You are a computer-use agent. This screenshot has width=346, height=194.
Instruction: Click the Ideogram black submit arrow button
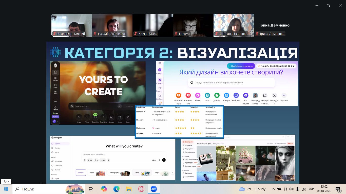pyautogui.click(x=164, y=160)
